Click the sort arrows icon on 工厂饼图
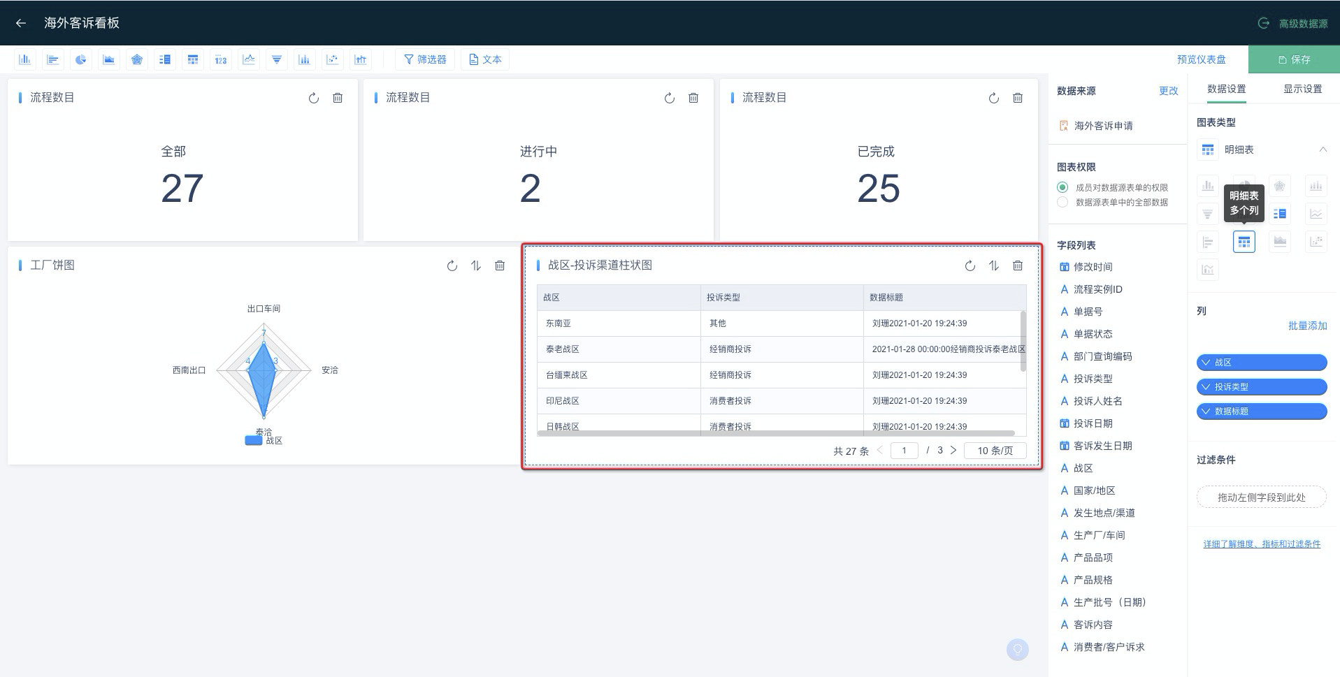This screenshot has height=677, width=1340. pos(476,265)
